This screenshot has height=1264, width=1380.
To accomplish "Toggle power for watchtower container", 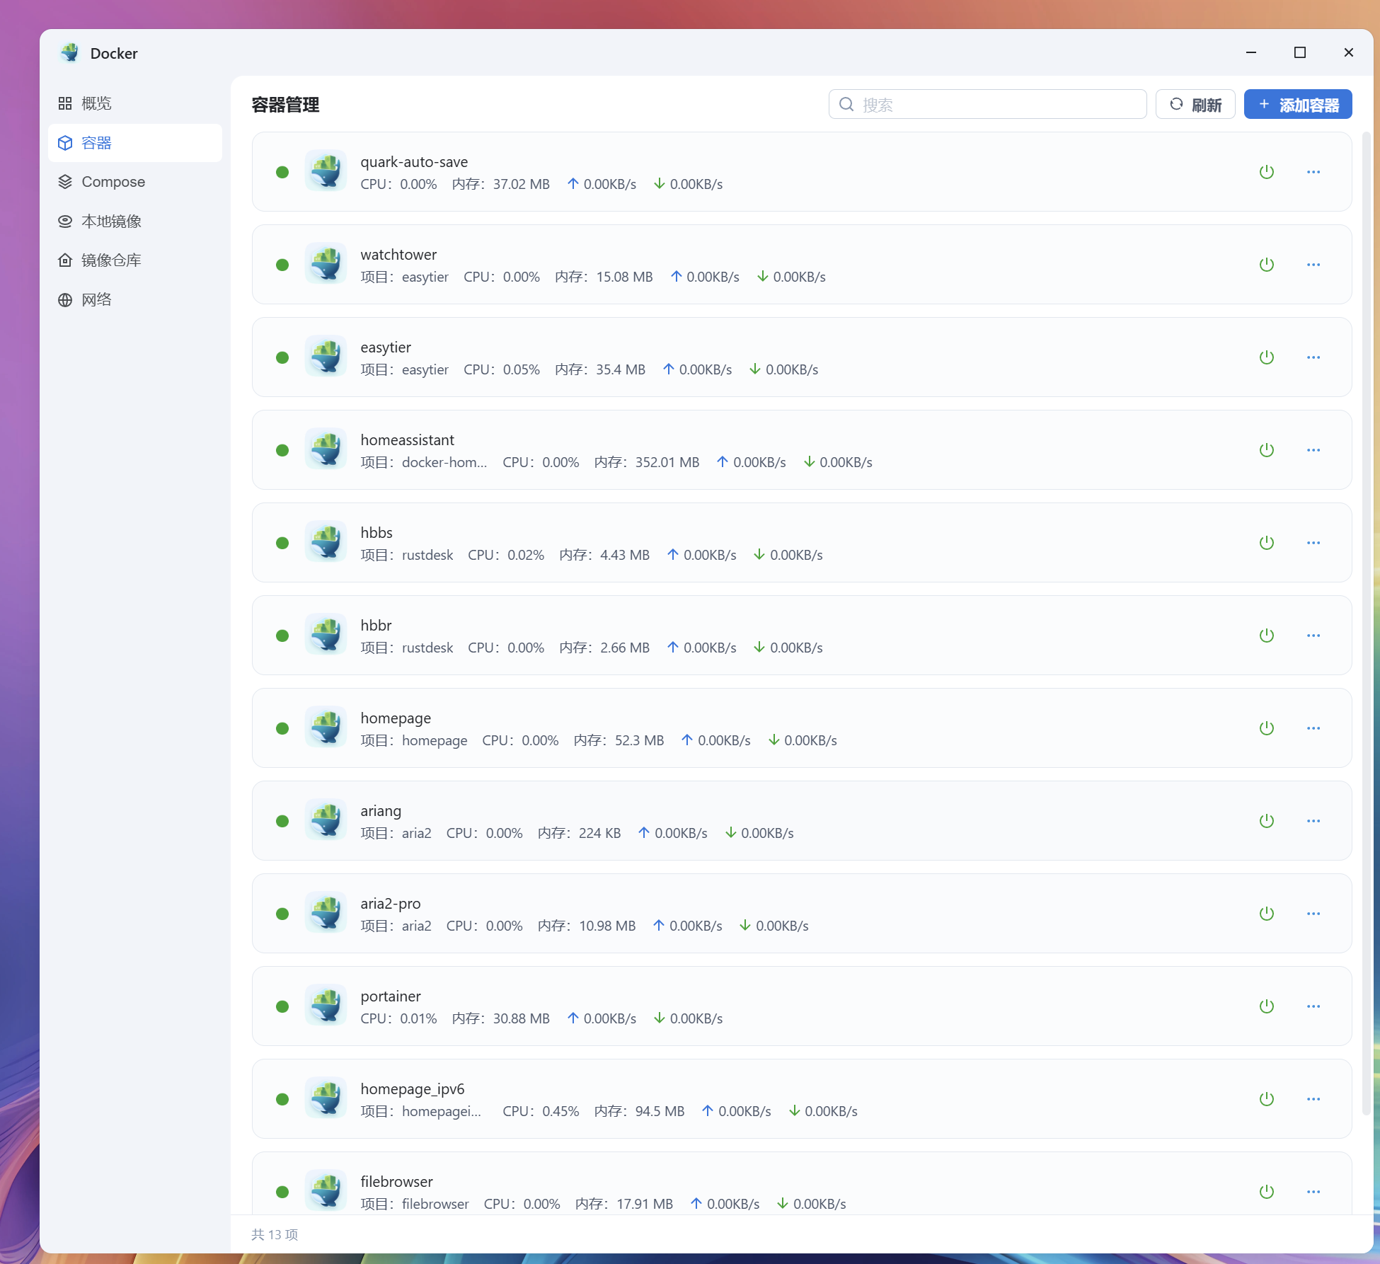I will (x=1267, y=265).
